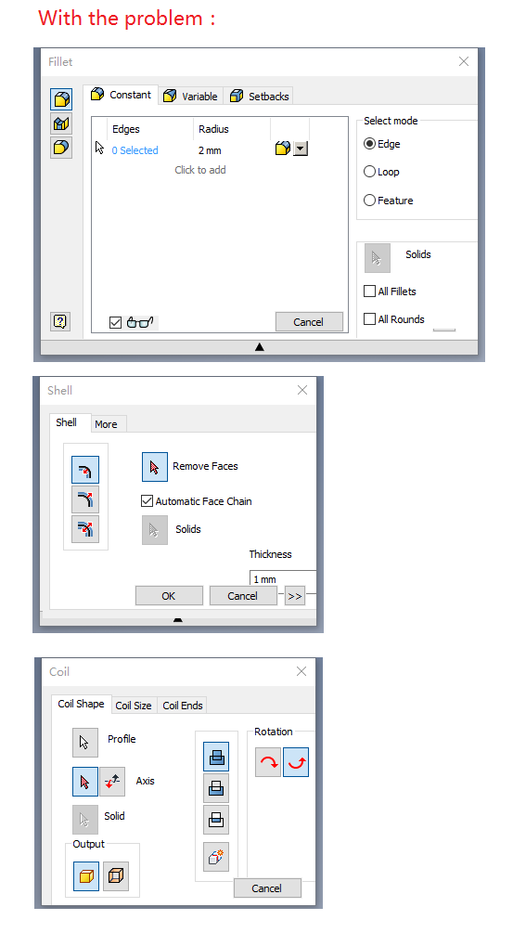Enable the All Fillets checkbox
513x933 pixels.
click(x=369, y=291)
